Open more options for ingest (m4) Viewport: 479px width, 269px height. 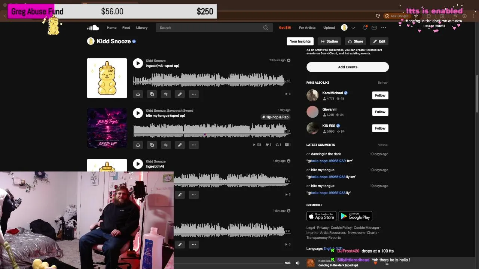pyautogui.click(x=194, y=195)
